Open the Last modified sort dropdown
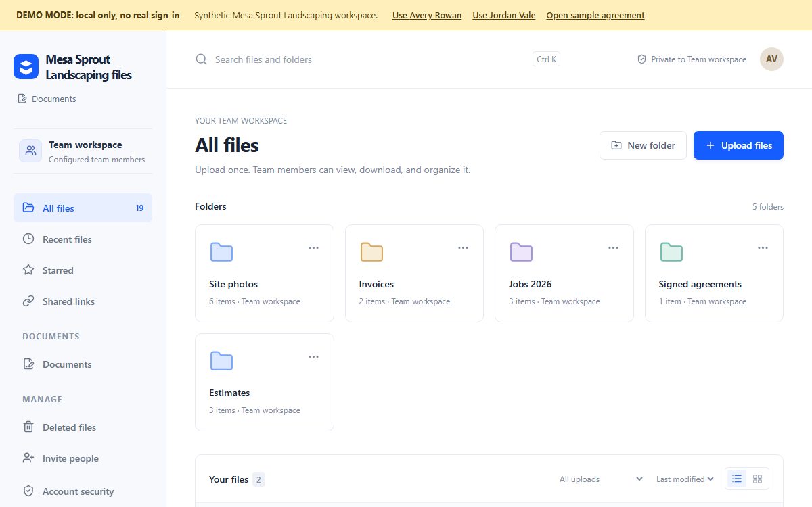The image size is (812, 507). coord(685,479)
